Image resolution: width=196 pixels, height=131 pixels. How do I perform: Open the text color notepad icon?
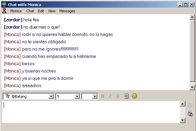point(126,96)
